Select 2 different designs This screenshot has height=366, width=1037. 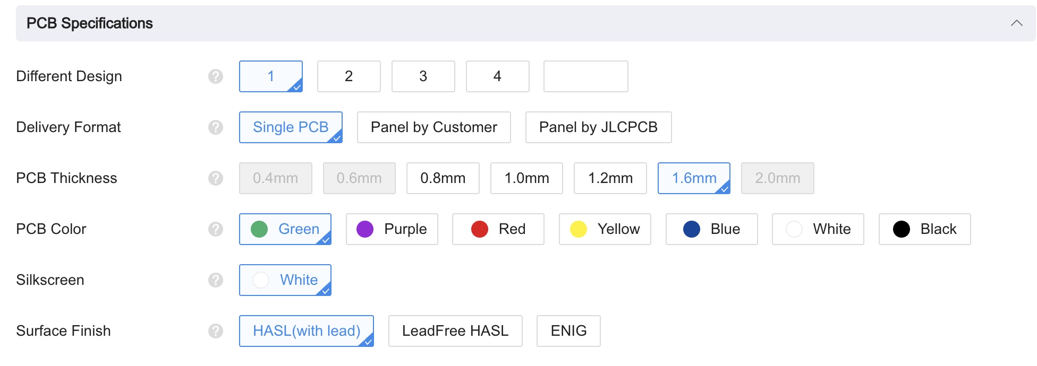point(348,76)
